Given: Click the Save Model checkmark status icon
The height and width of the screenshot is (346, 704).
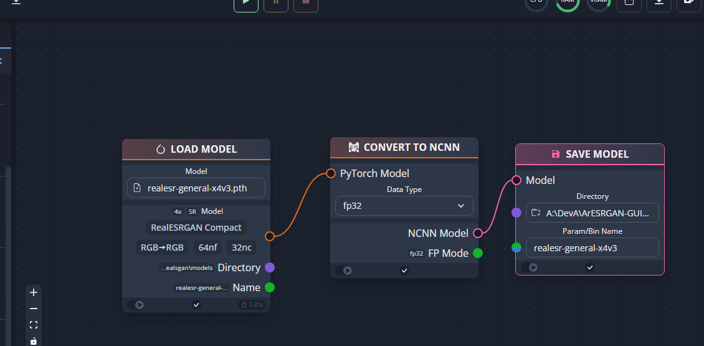Looking at the screenshot, I should point(590,268).
